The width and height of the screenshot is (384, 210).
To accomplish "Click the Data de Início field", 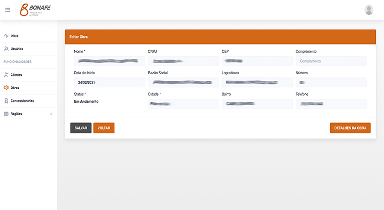I will click(110, 82).
